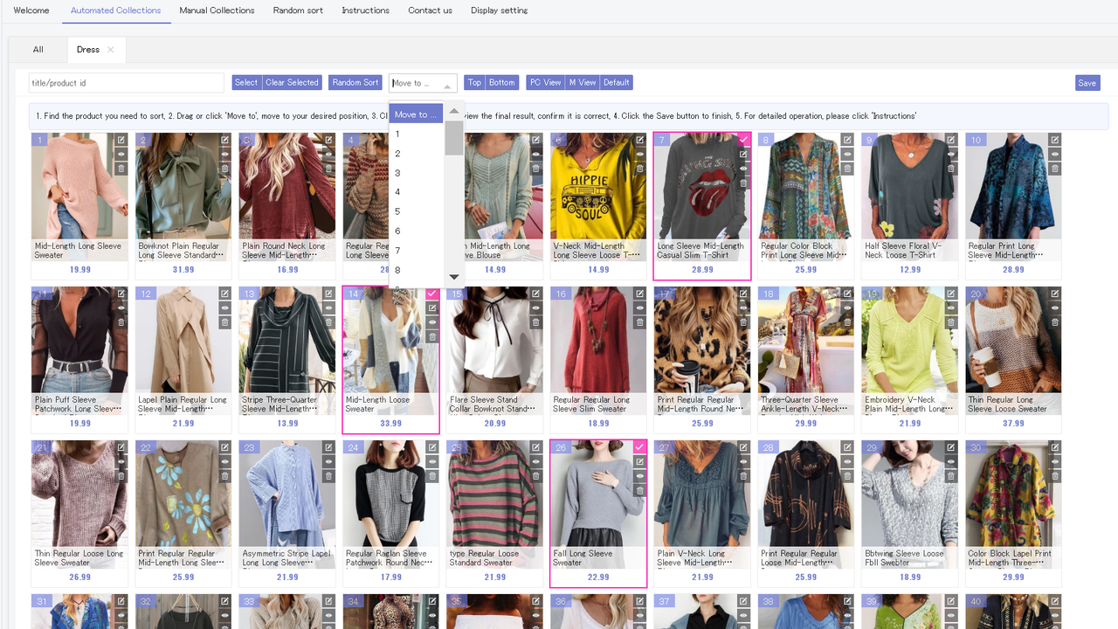Apply Random Sort to products
This screenshot has height=629, width=1118.
(x=355, y=82)
